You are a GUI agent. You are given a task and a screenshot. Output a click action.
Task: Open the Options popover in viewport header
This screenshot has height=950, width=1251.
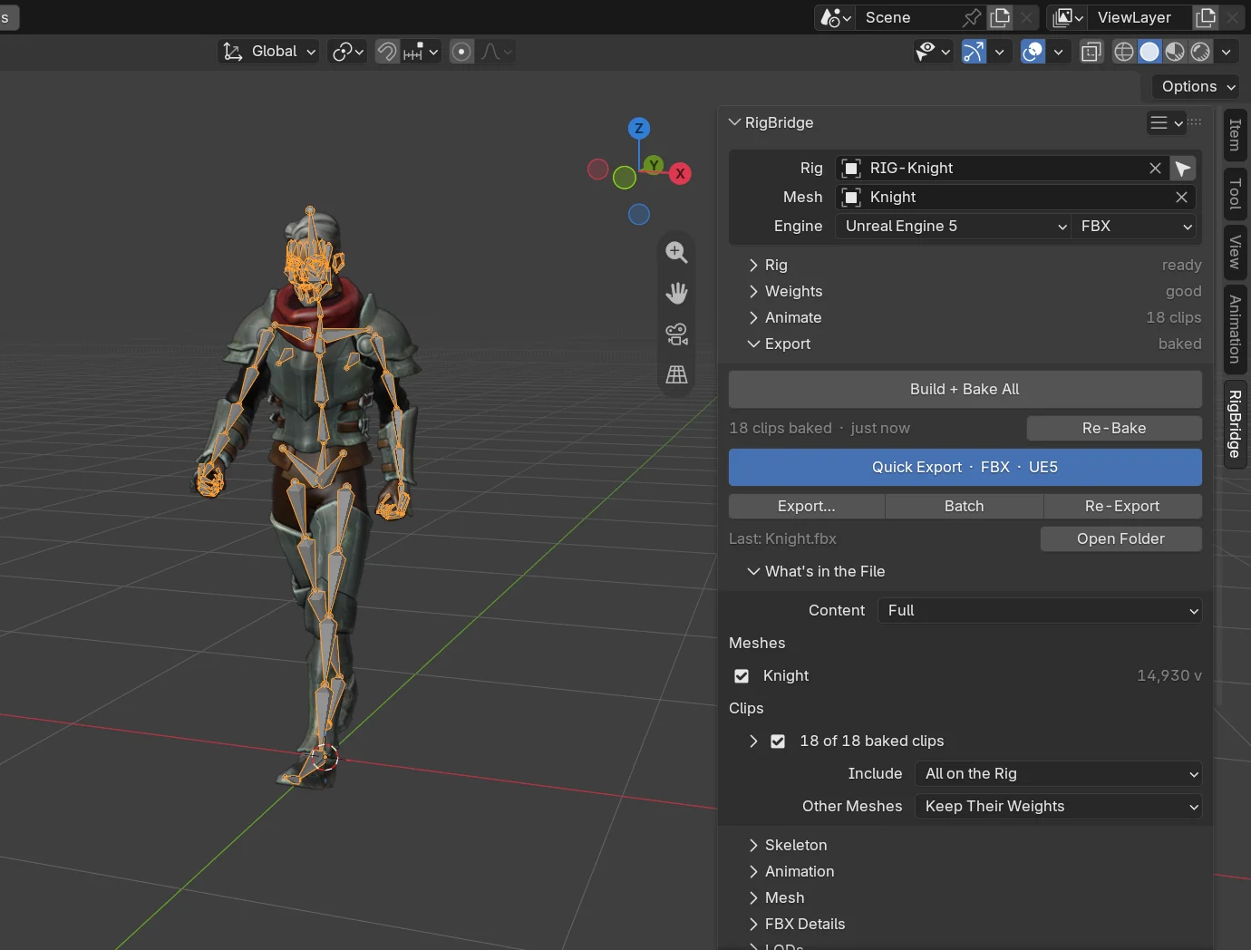click(x=1198, y=86)
